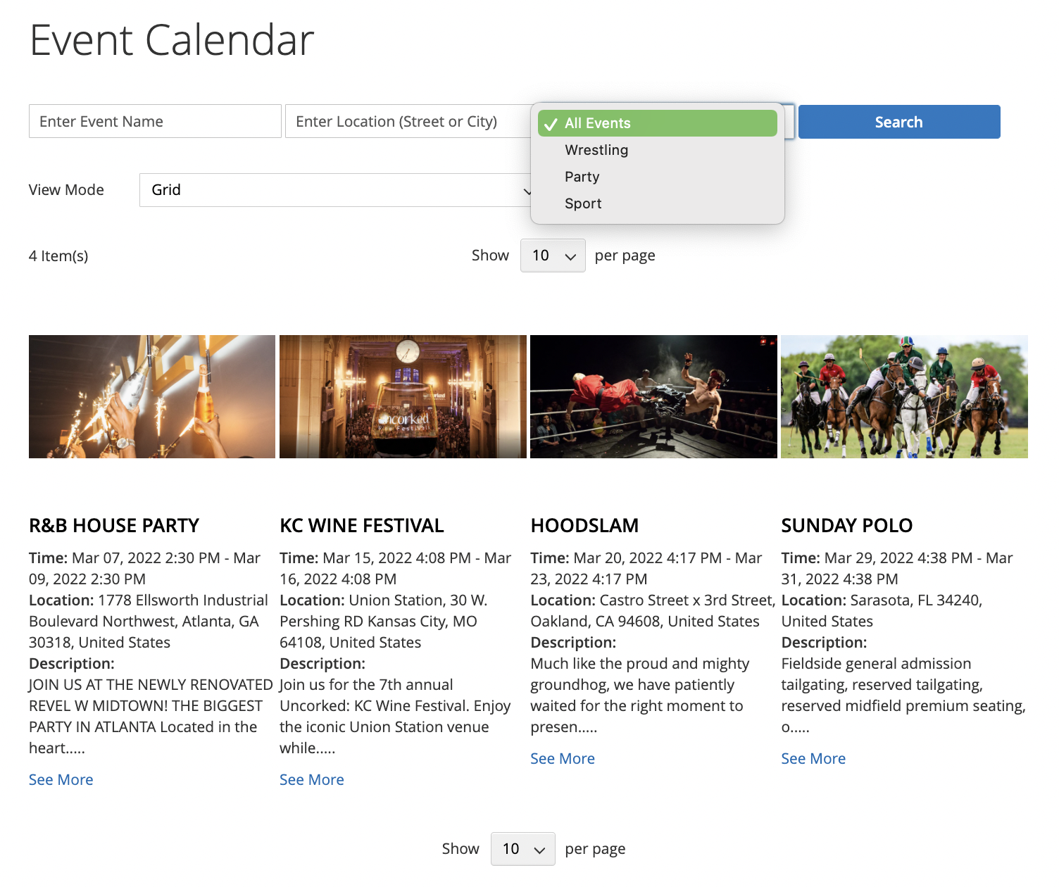Screen dimensions: 1059x887
Task: Click the Enter Event Name field
Action: tap(154, 121)
